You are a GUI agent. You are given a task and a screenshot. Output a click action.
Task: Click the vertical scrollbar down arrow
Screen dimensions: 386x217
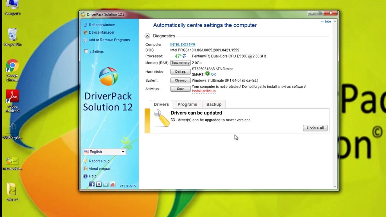point(335,187)
